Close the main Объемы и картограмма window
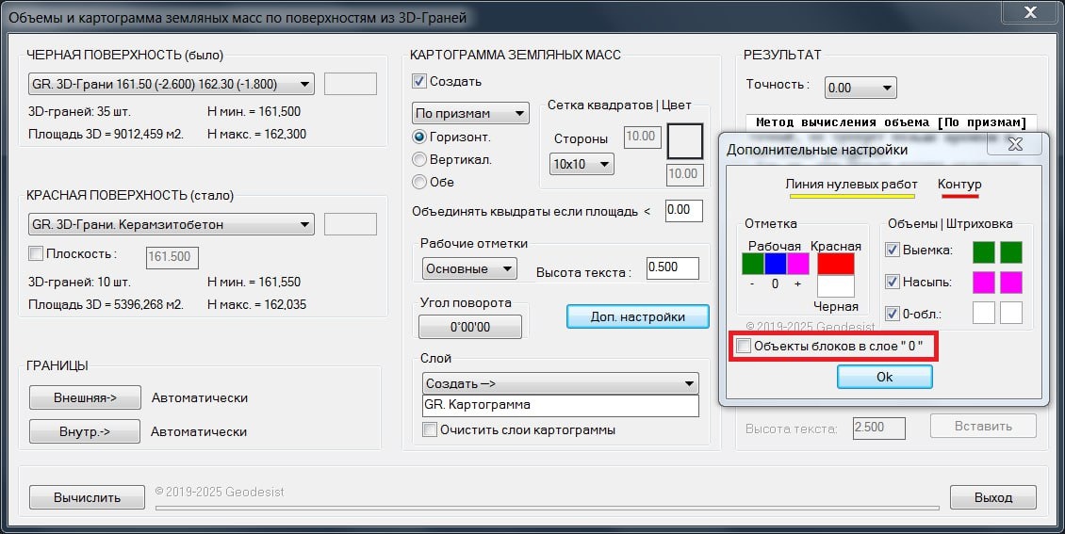 coord(1030,12)
